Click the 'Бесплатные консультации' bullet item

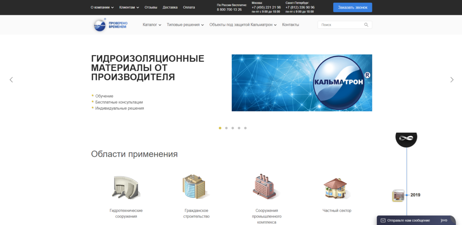[x=119, y=102]
